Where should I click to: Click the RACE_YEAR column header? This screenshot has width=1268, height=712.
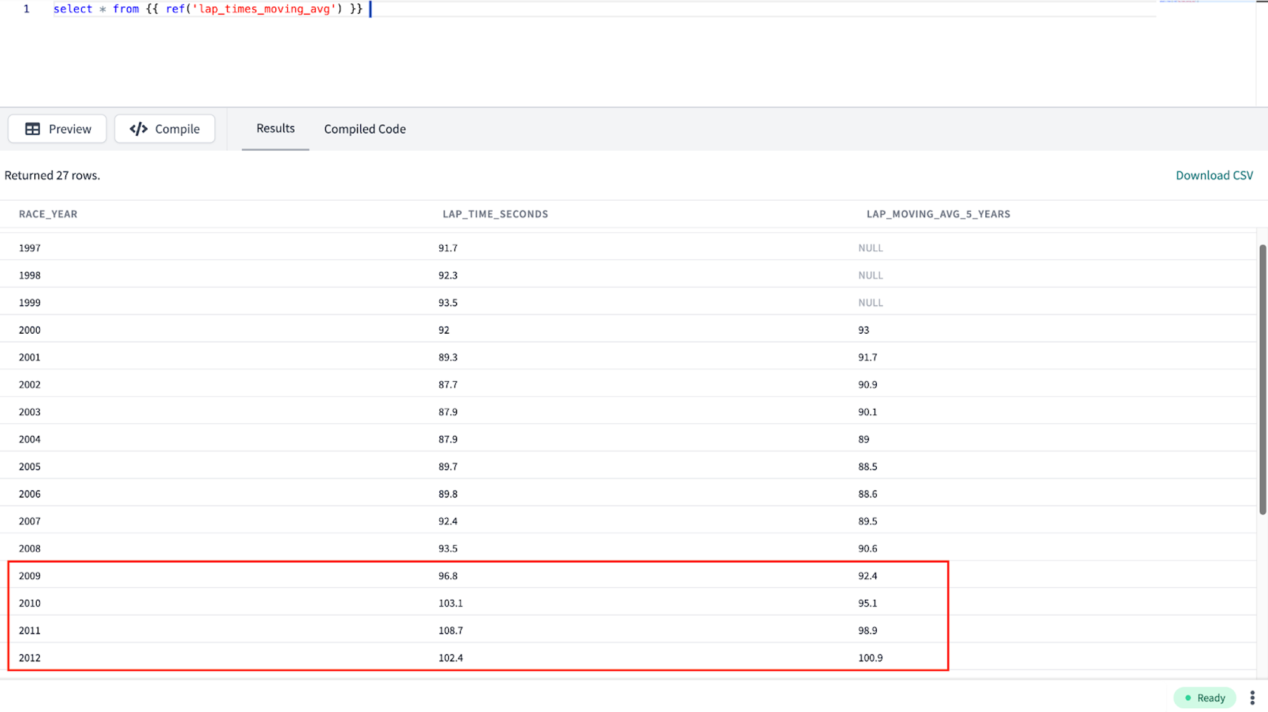(x=48, y=214)
